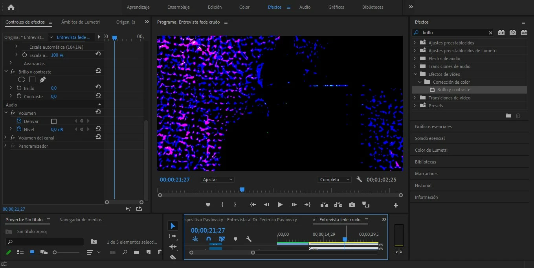Open the Ajustar zoom level dropdown

[217, 180]
